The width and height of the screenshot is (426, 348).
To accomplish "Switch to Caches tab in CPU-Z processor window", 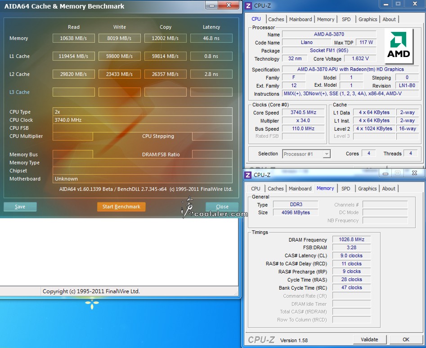I will click(x=276, y=19).
